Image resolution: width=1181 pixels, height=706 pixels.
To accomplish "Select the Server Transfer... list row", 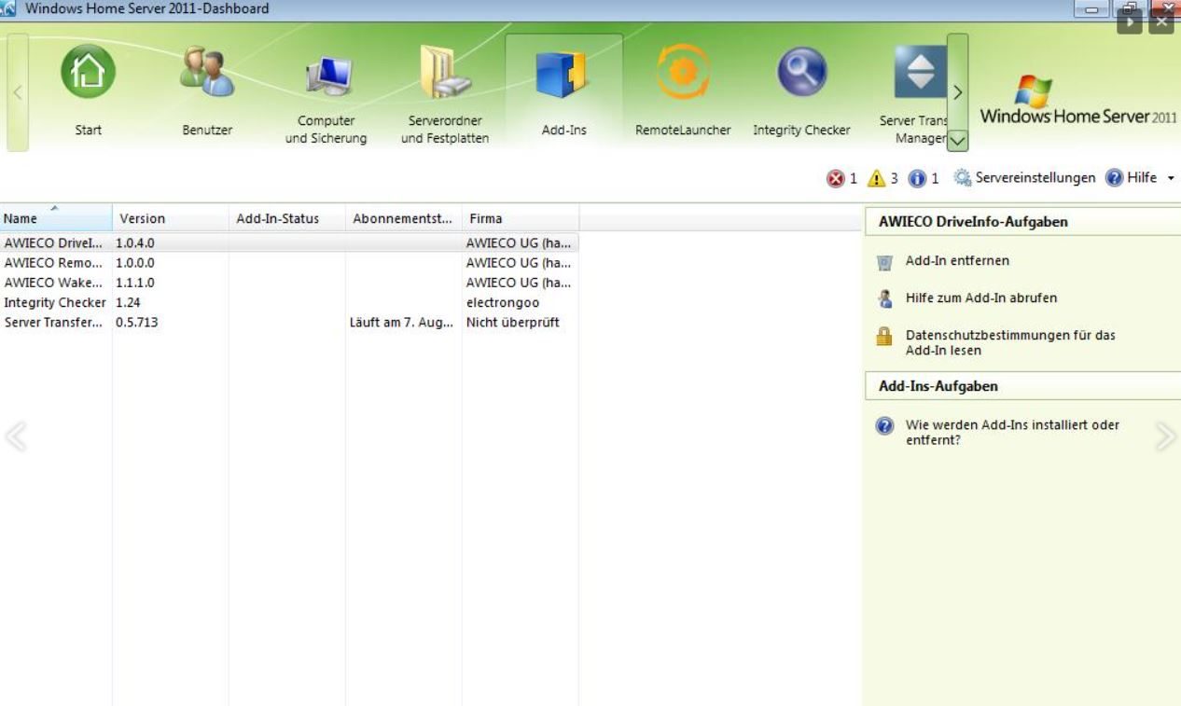I will click(289, 323).
